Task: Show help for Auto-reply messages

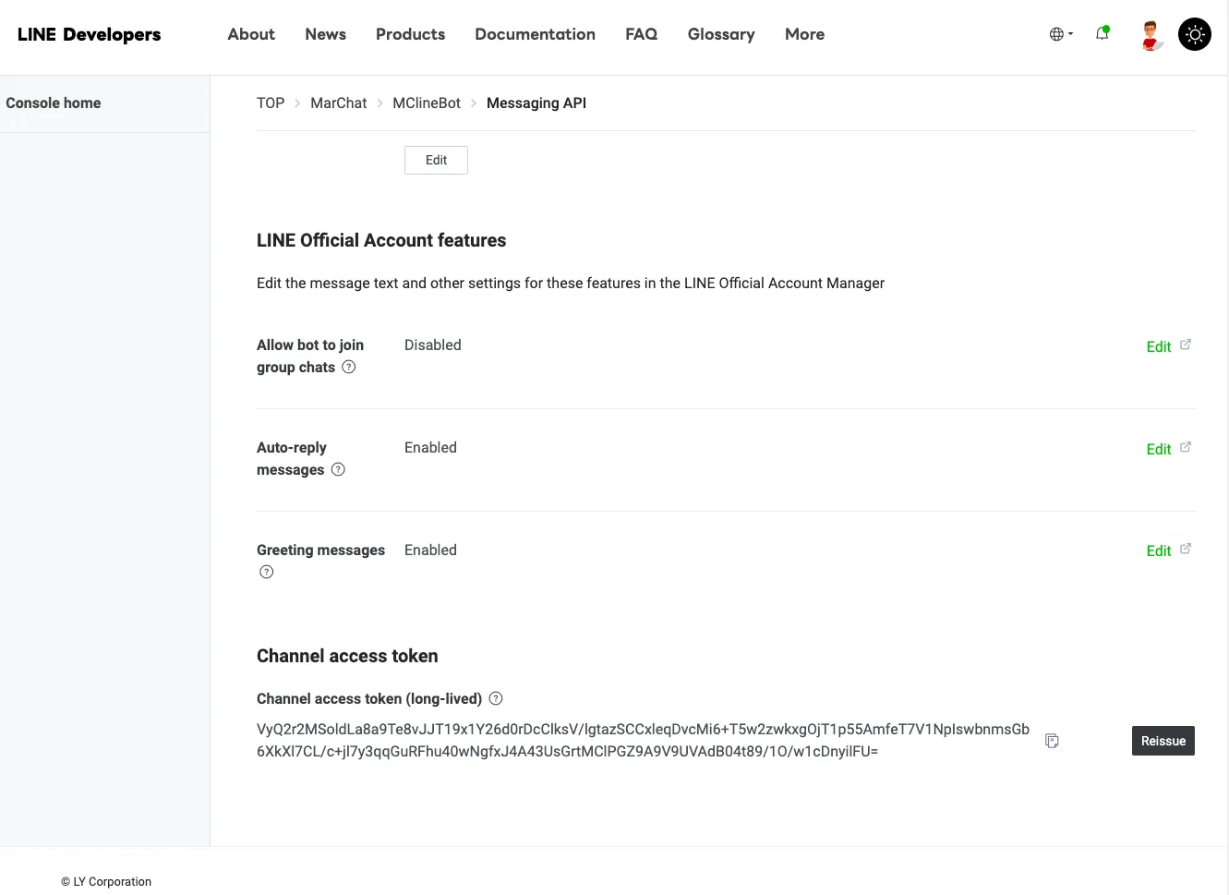Action: pyautogui.click(x=338, y=469)
